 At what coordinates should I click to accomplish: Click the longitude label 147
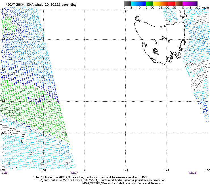point(167,170)
